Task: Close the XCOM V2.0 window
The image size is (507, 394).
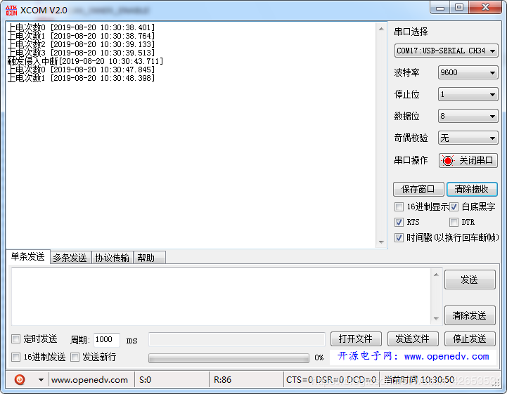Action: click(x=485, y=8)
